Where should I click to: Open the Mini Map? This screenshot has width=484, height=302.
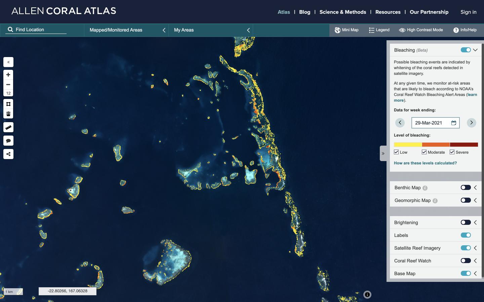(346, 30)
